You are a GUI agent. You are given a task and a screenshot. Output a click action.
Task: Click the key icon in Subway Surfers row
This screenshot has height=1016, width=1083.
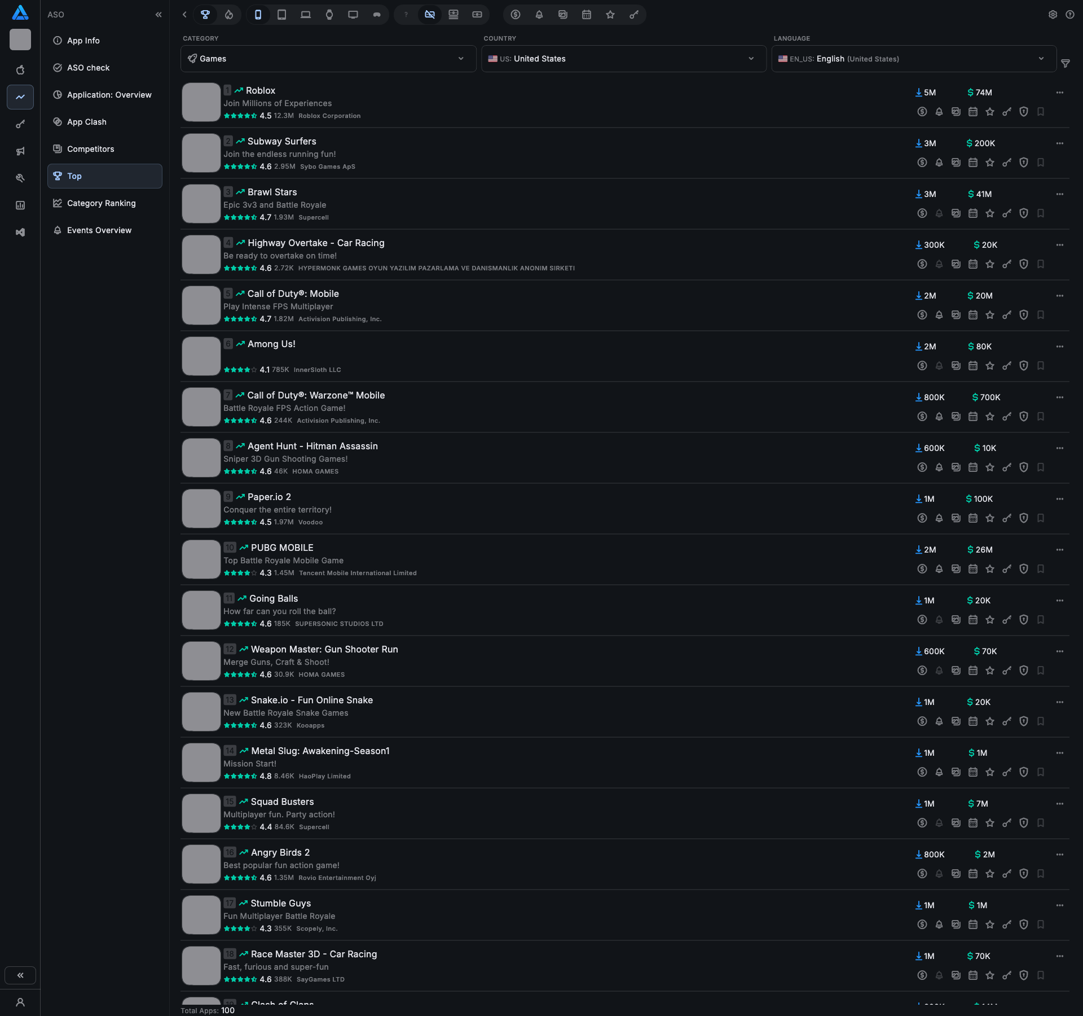[1007, 163]
